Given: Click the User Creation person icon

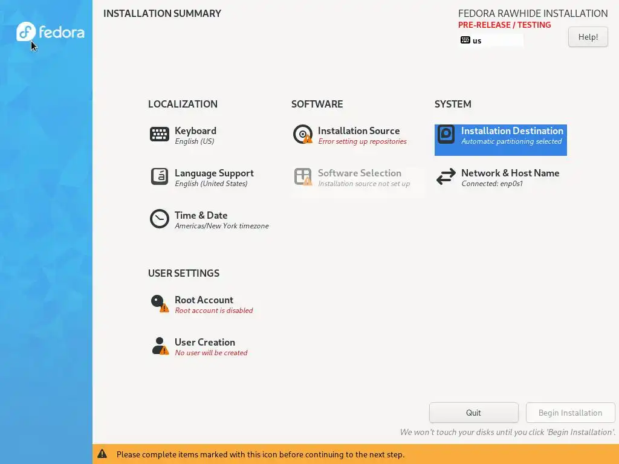Looking at the screenshot, I should [160, 346].
